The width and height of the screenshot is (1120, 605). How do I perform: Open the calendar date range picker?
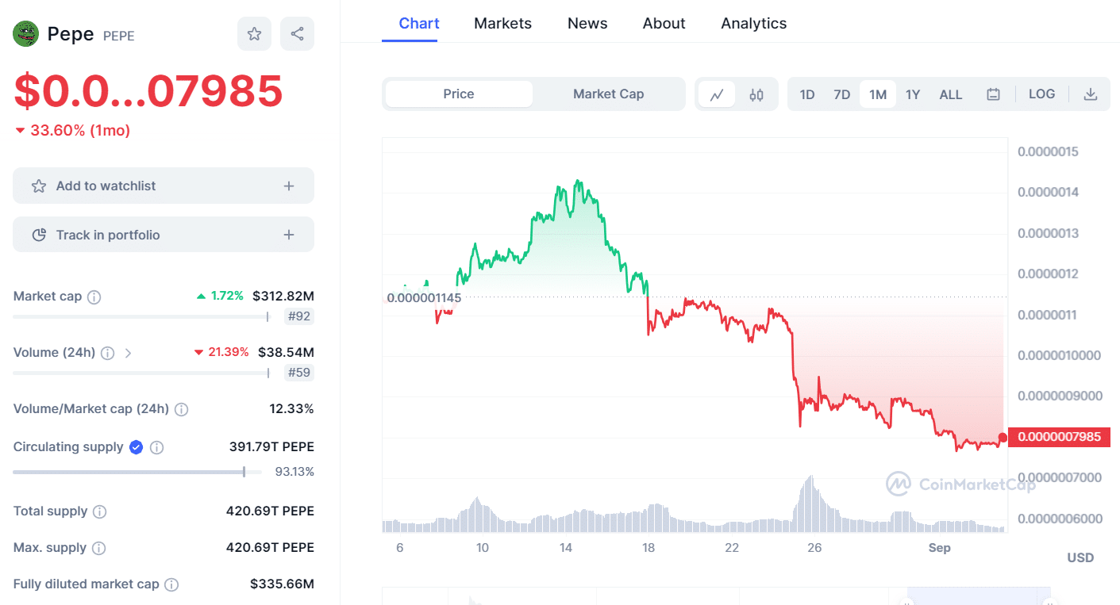[x=993, y=94]
